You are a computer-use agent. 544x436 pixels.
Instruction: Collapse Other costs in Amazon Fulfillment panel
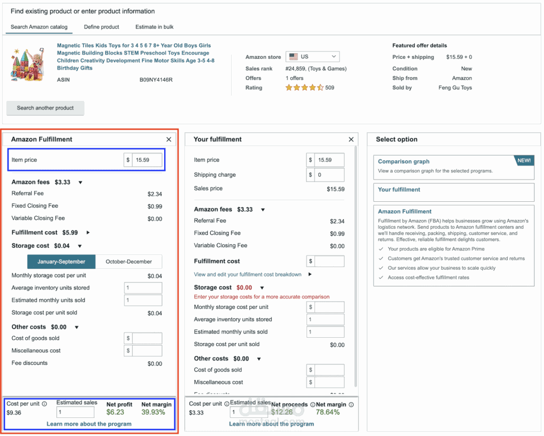[76, 327]
